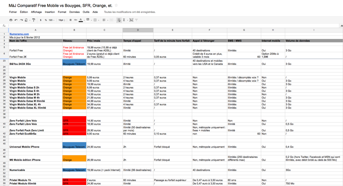343x186 pixels.
Task: Open the Numerama.com link in cell A1
Action: click(19, 34)
